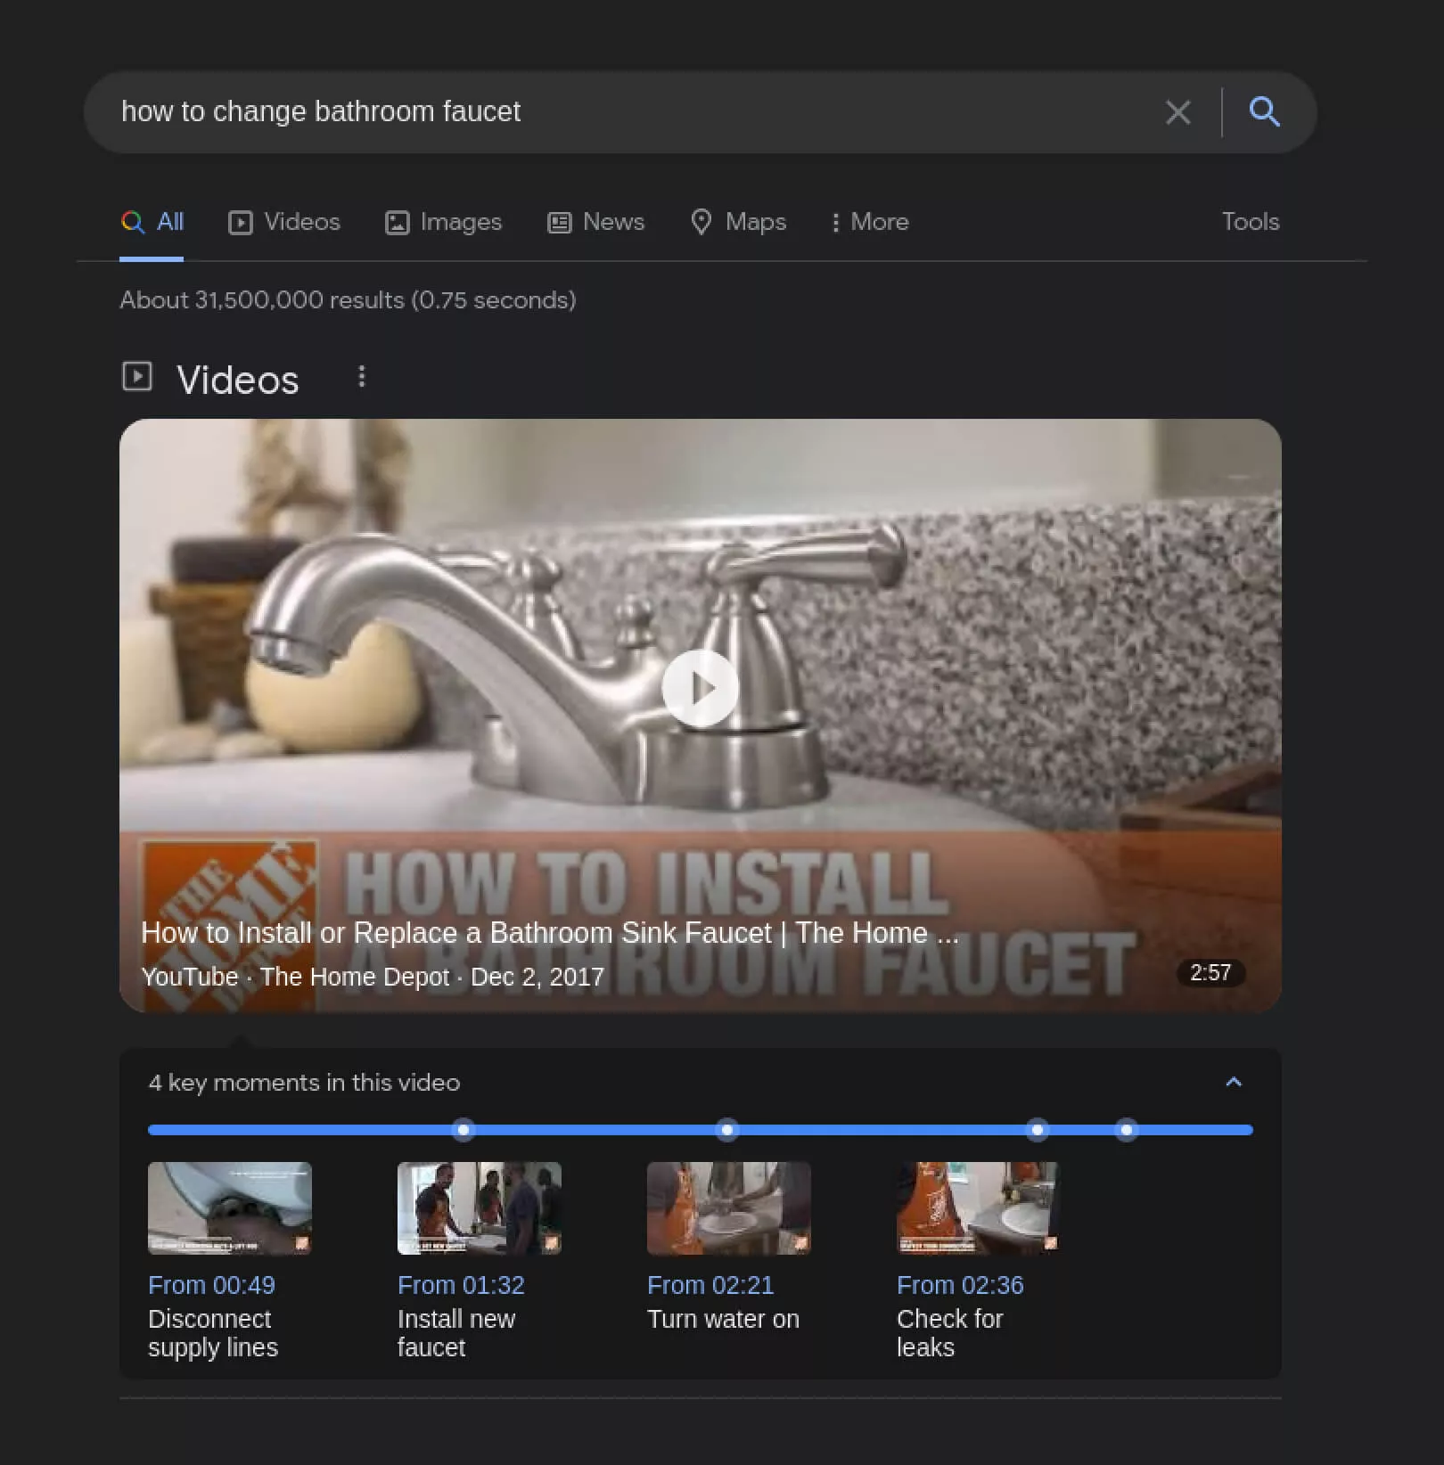The height and width of the screenshot is (1465, 1444).
Task: Click the 2:57 video duration badge
Action: coord(1210,973)
